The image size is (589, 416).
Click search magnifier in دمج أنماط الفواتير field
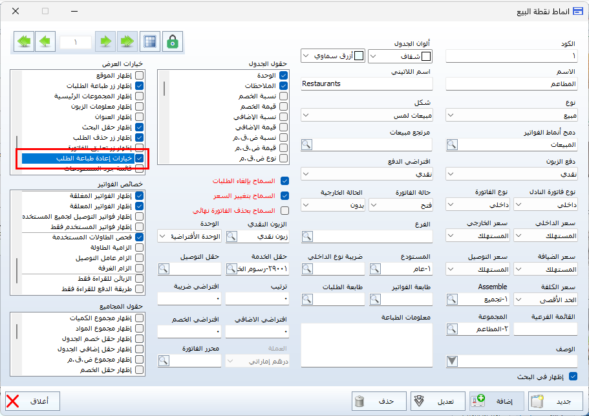coord(453,144)
